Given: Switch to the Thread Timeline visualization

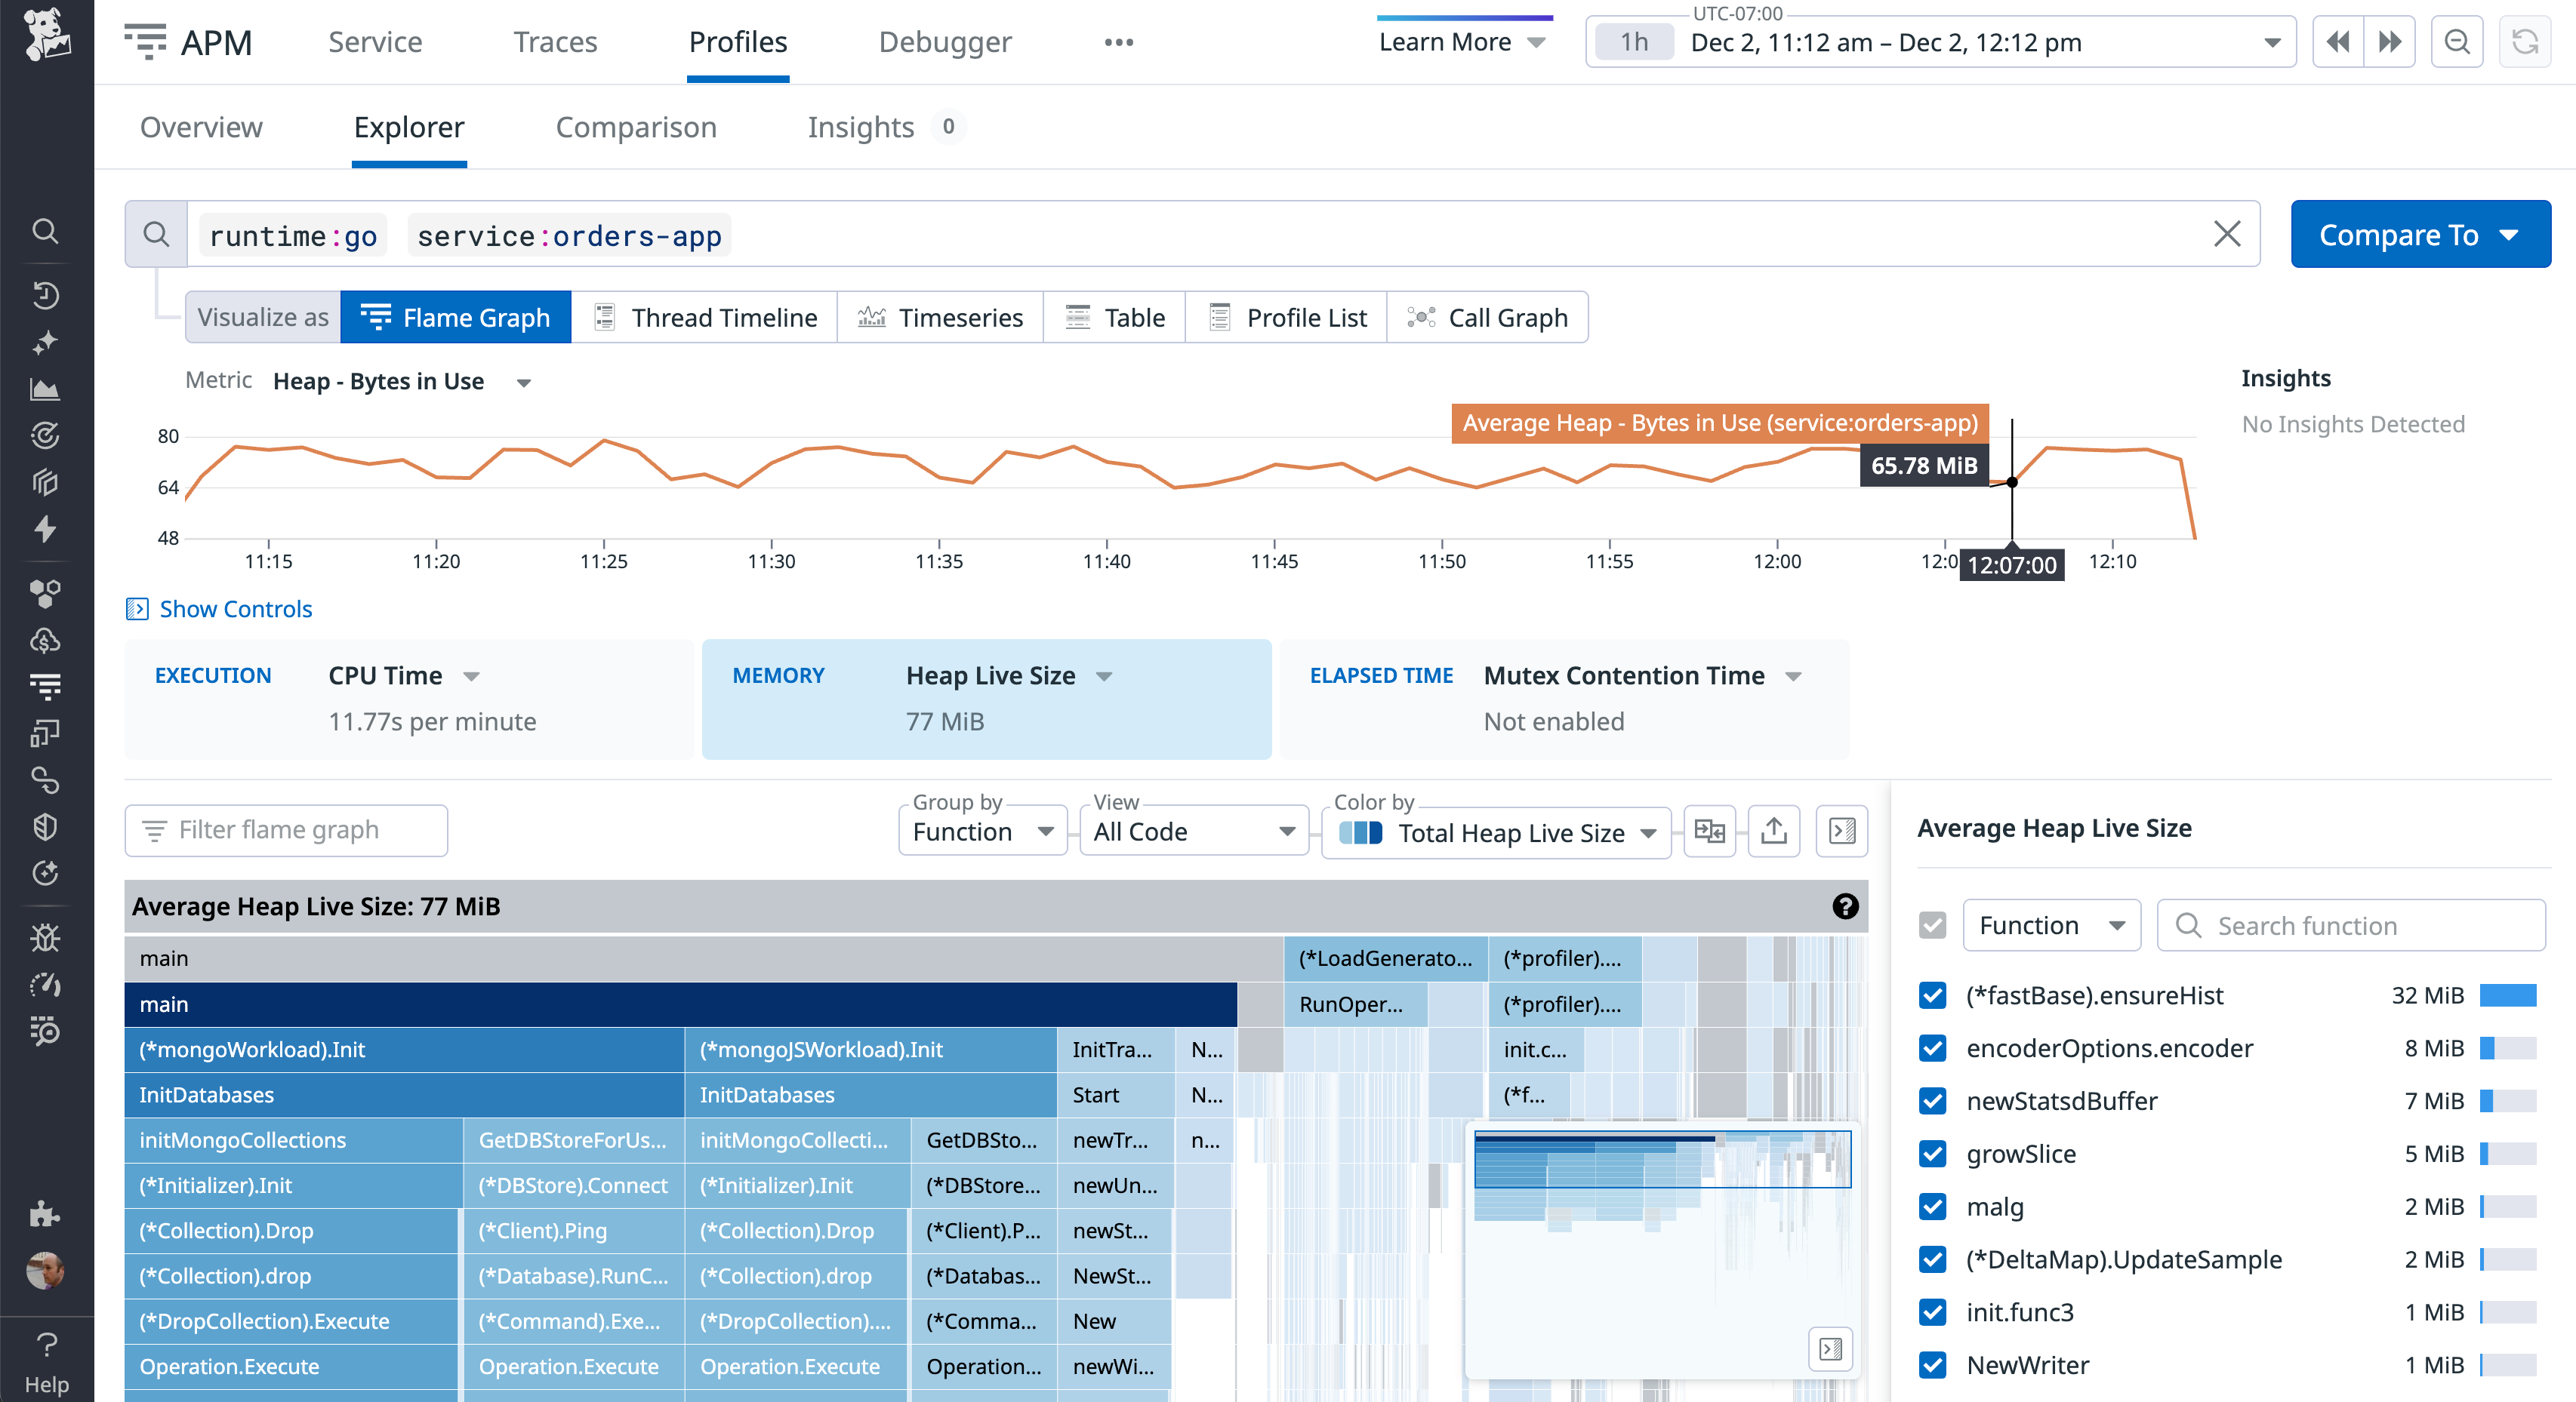Looking at the screenshot, I should pyautogui.click(x=704, y=317).
